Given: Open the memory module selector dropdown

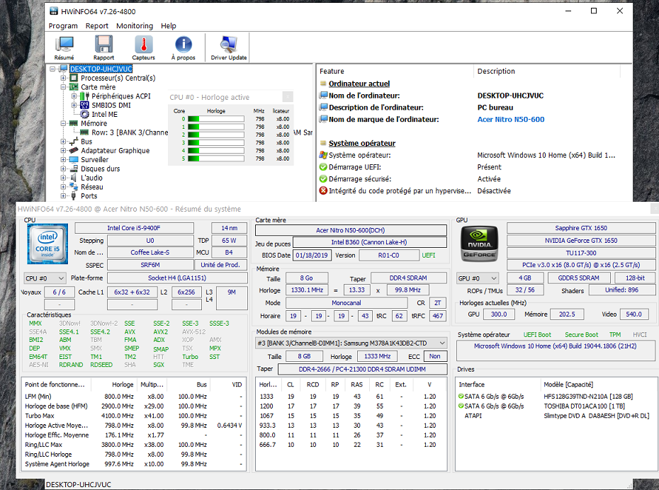Looking at the screenshot, I should [x=351, y=343].
